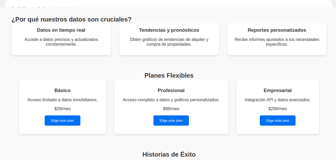
Task: Choose the Básico plan button
Action: click(63, 121)
